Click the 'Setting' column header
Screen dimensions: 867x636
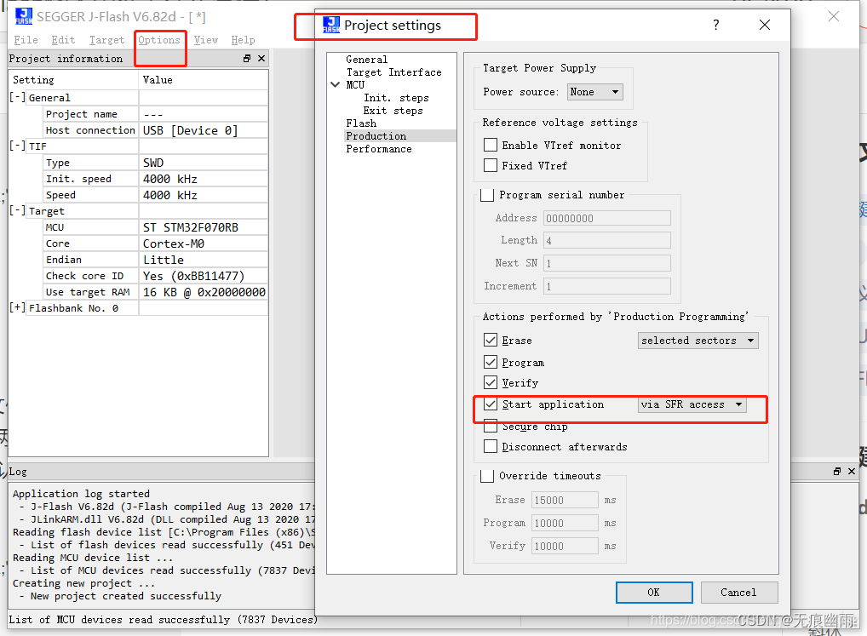34,79
